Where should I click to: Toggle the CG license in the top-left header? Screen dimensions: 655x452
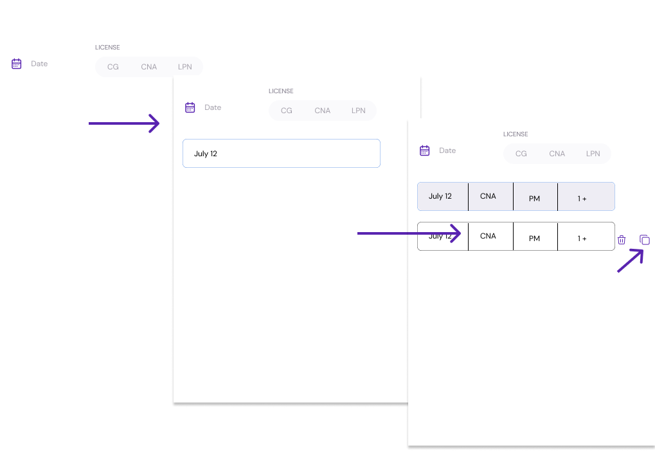(113, 67)
